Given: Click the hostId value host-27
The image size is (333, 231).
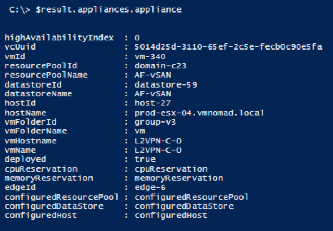Looking at the screenshot, I should pos(152,103).
